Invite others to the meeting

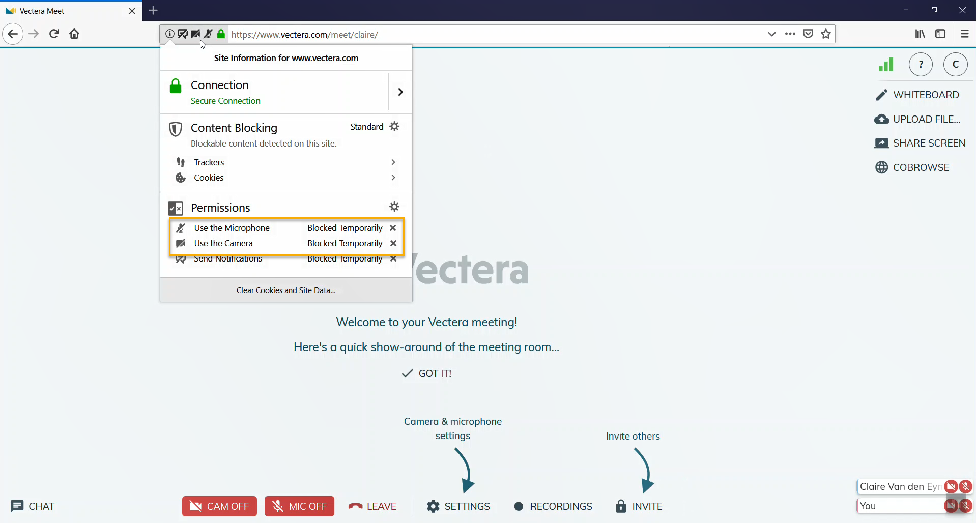tap(639, 506)
